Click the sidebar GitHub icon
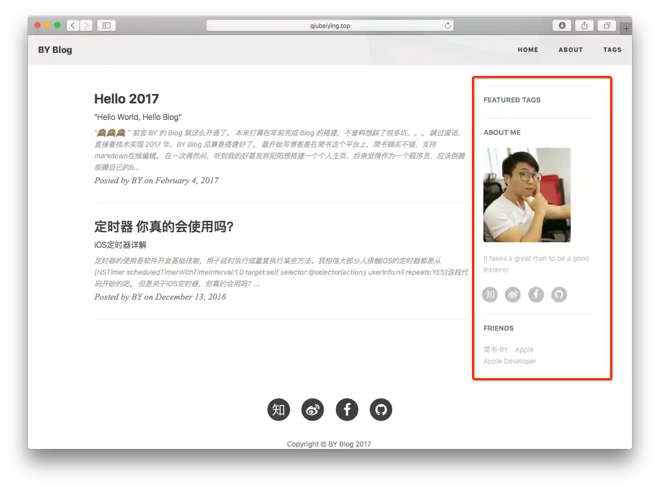Viewport: 660px width, 489px height. [559, 295]
